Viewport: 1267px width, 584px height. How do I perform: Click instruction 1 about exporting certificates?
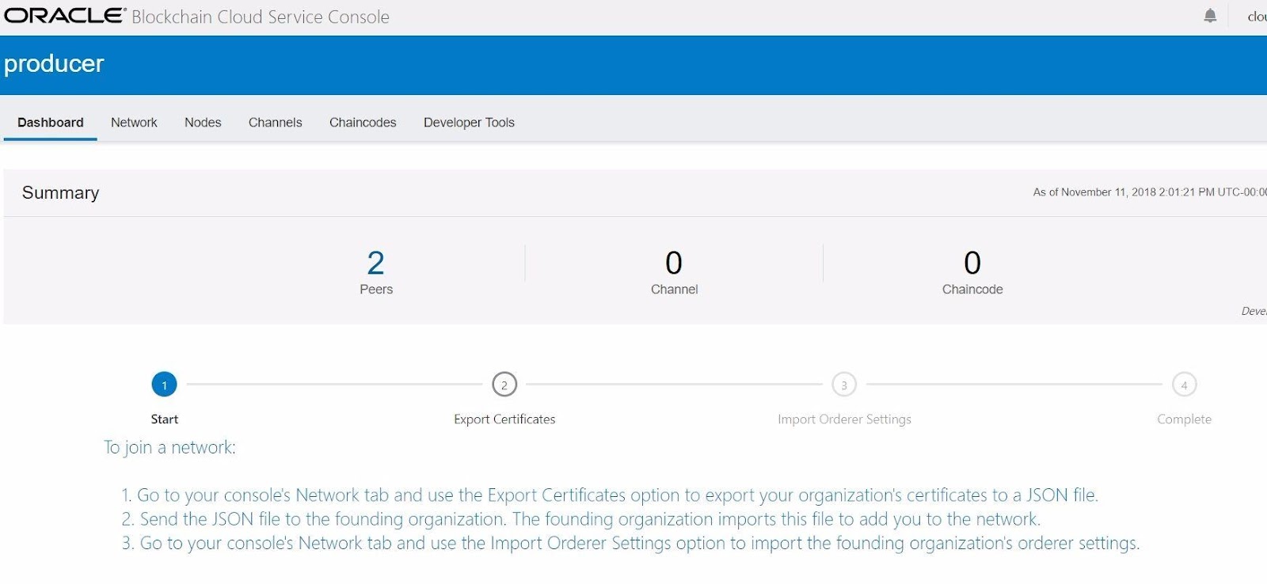(610, 495)
